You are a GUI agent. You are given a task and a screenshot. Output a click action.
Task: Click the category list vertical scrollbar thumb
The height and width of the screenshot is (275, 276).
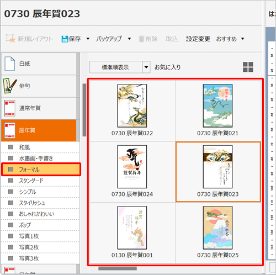84,110
